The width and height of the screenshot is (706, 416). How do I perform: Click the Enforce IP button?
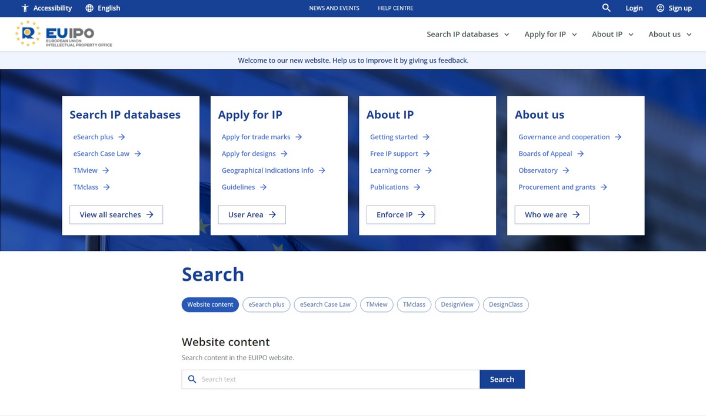[x=401, y=214]
